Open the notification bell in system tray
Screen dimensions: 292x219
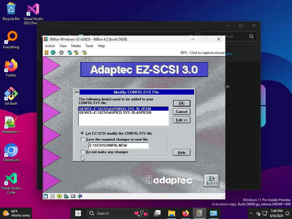[287, 213]
